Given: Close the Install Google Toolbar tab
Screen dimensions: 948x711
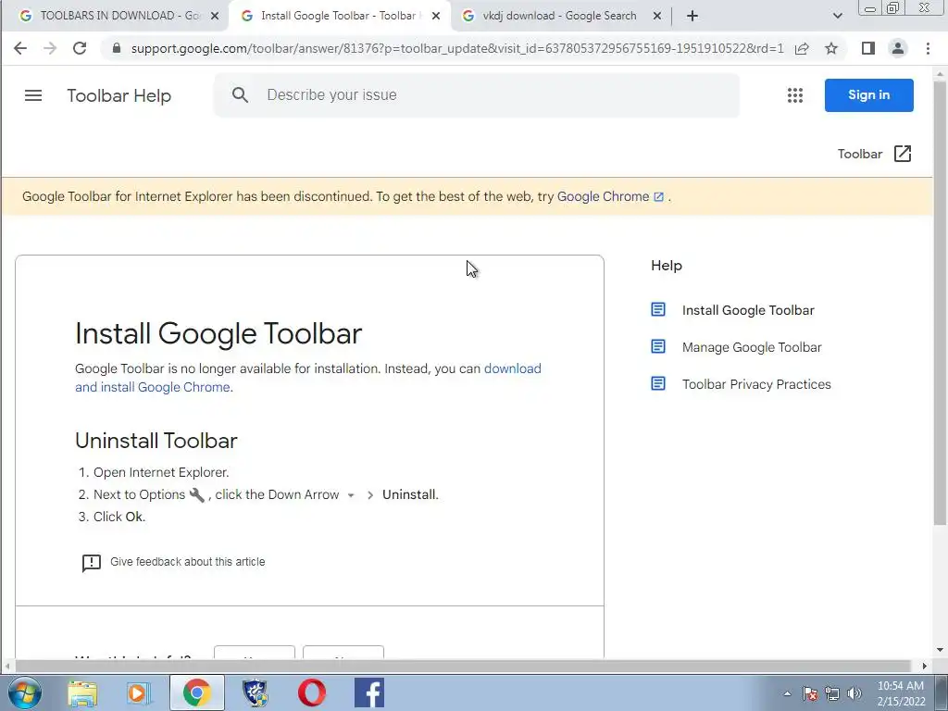Looking at the screenshot, I should [x=435, y=17].
